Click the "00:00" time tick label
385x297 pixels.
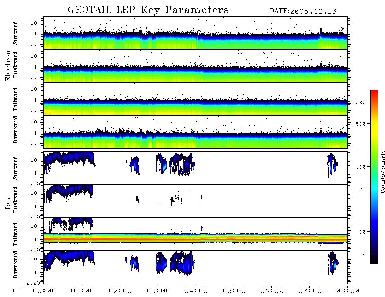[x=45, y=291]
